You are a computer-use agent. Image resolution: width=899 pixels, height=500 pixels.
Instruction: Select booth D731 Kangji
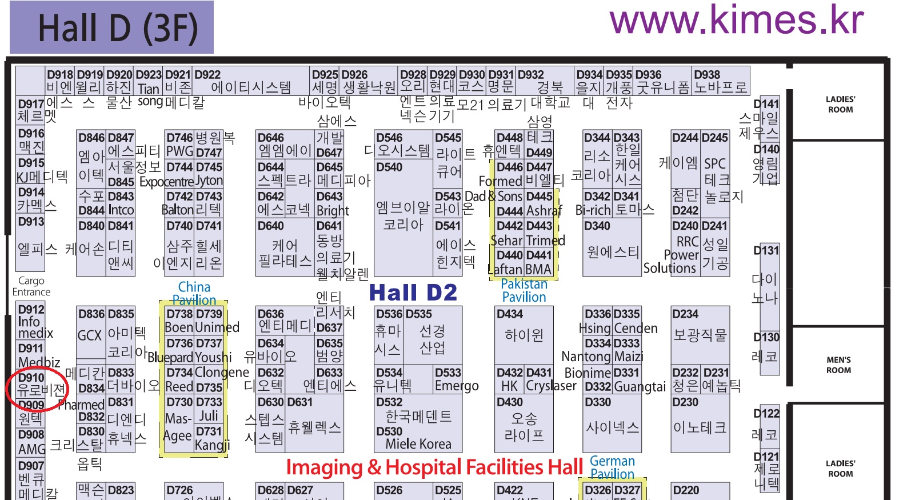click(209, 438)
